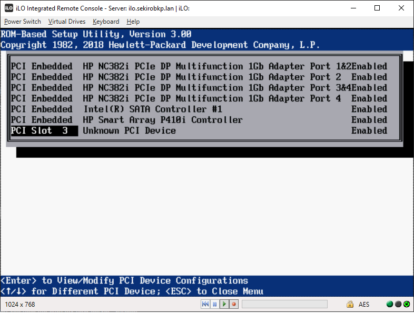414x313 pixels.
Task: Click the Unknown PCI Device text
Action: click(x=130, y=131)
